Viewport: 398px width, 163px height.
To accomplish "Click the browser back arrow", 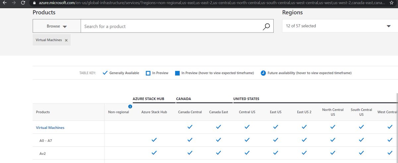I will (4, 3).
